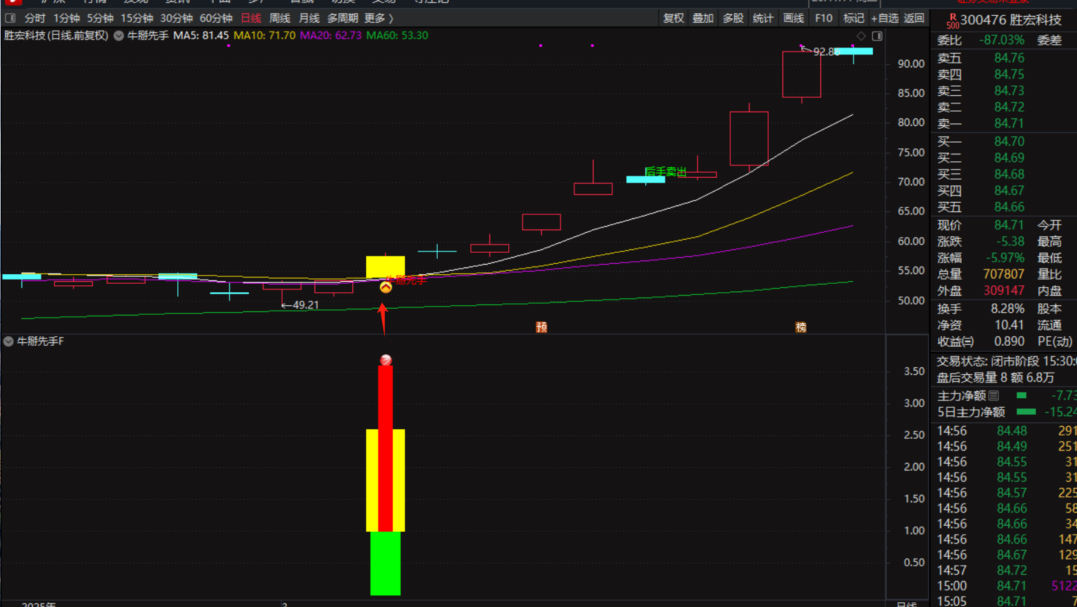Toggle 复权 price adjustment mode

coord(673,18)
